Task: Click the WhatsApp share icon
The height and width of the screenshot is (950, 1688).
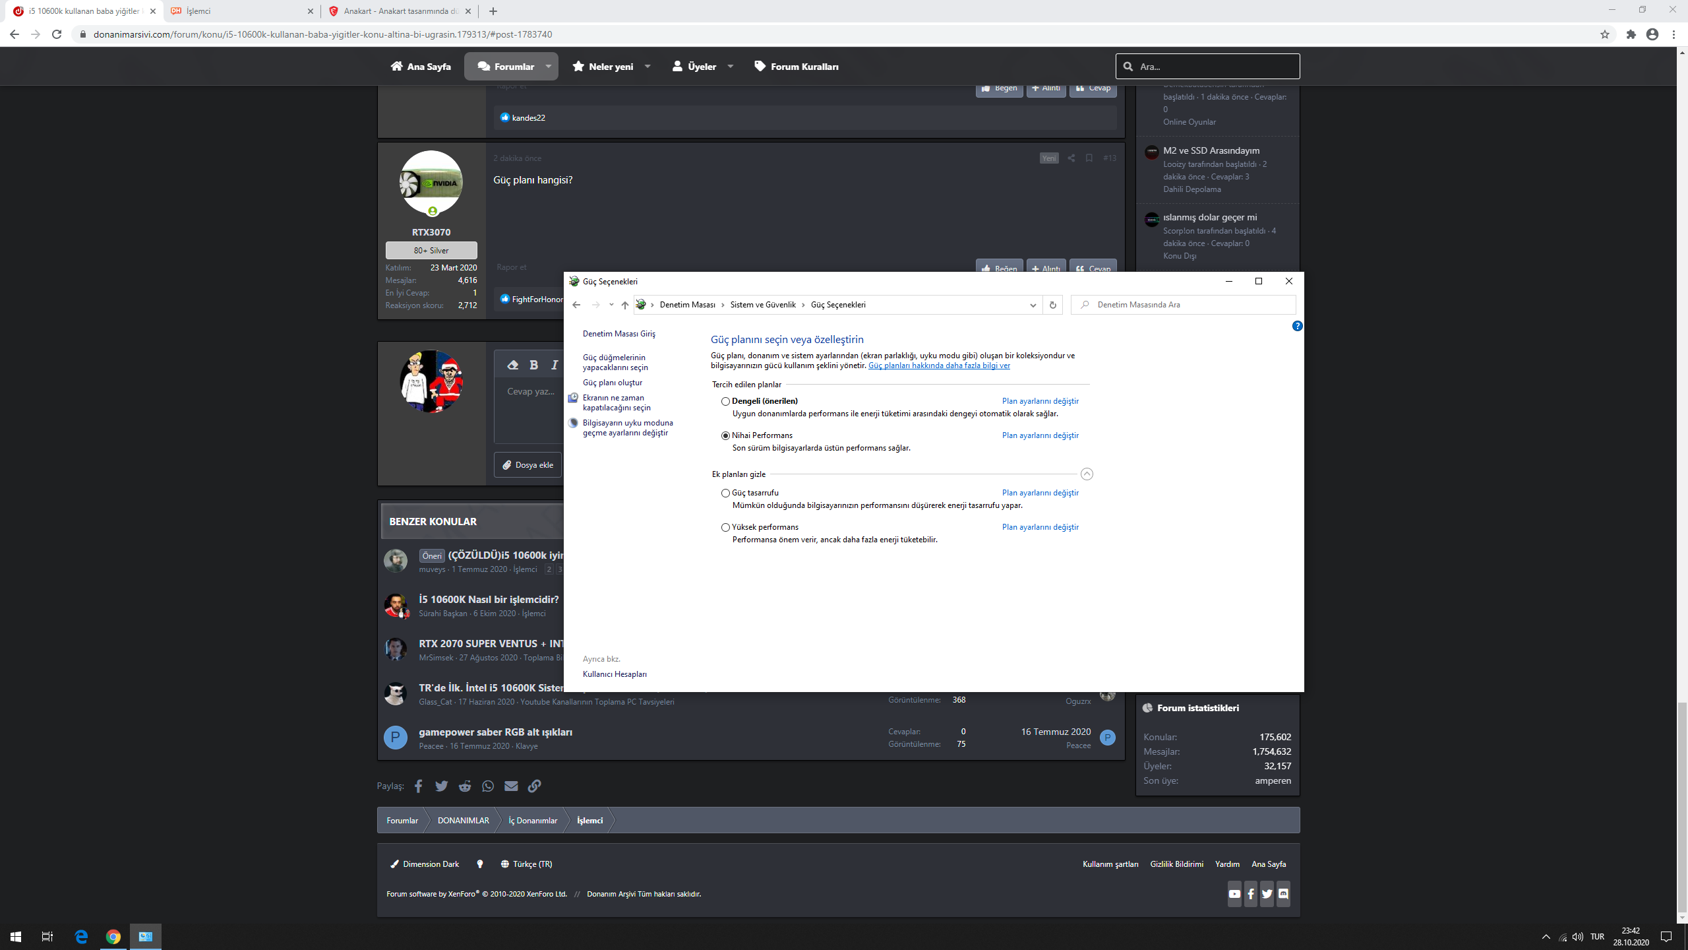Action: 488,786
